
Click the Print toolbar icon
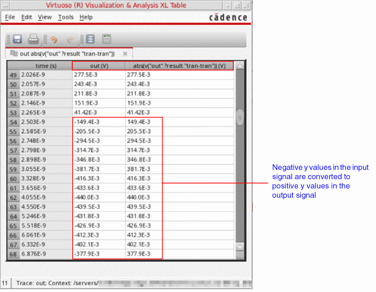(33, 39)
